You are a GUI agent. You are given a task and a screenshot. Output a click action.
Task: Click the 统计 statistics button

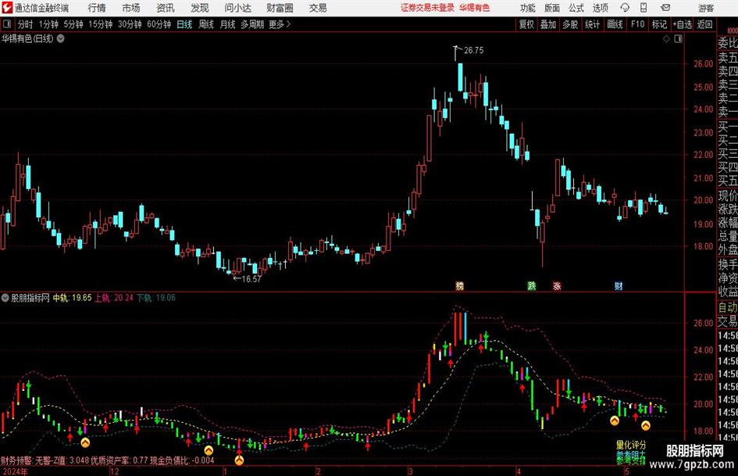(x=592, y=24)
